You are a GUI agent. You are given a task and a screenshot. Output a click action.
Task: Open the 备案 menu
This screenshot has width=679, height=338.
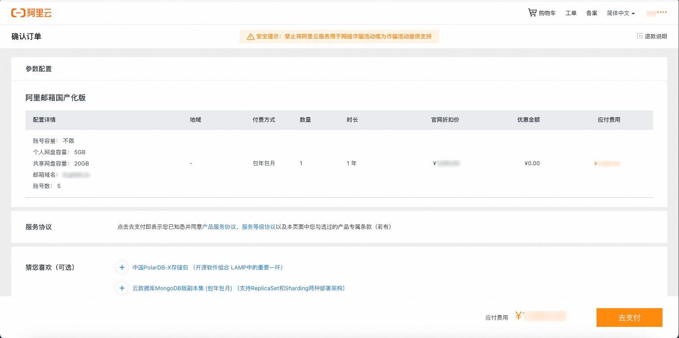pyautogui.click(x=592, y=13)
